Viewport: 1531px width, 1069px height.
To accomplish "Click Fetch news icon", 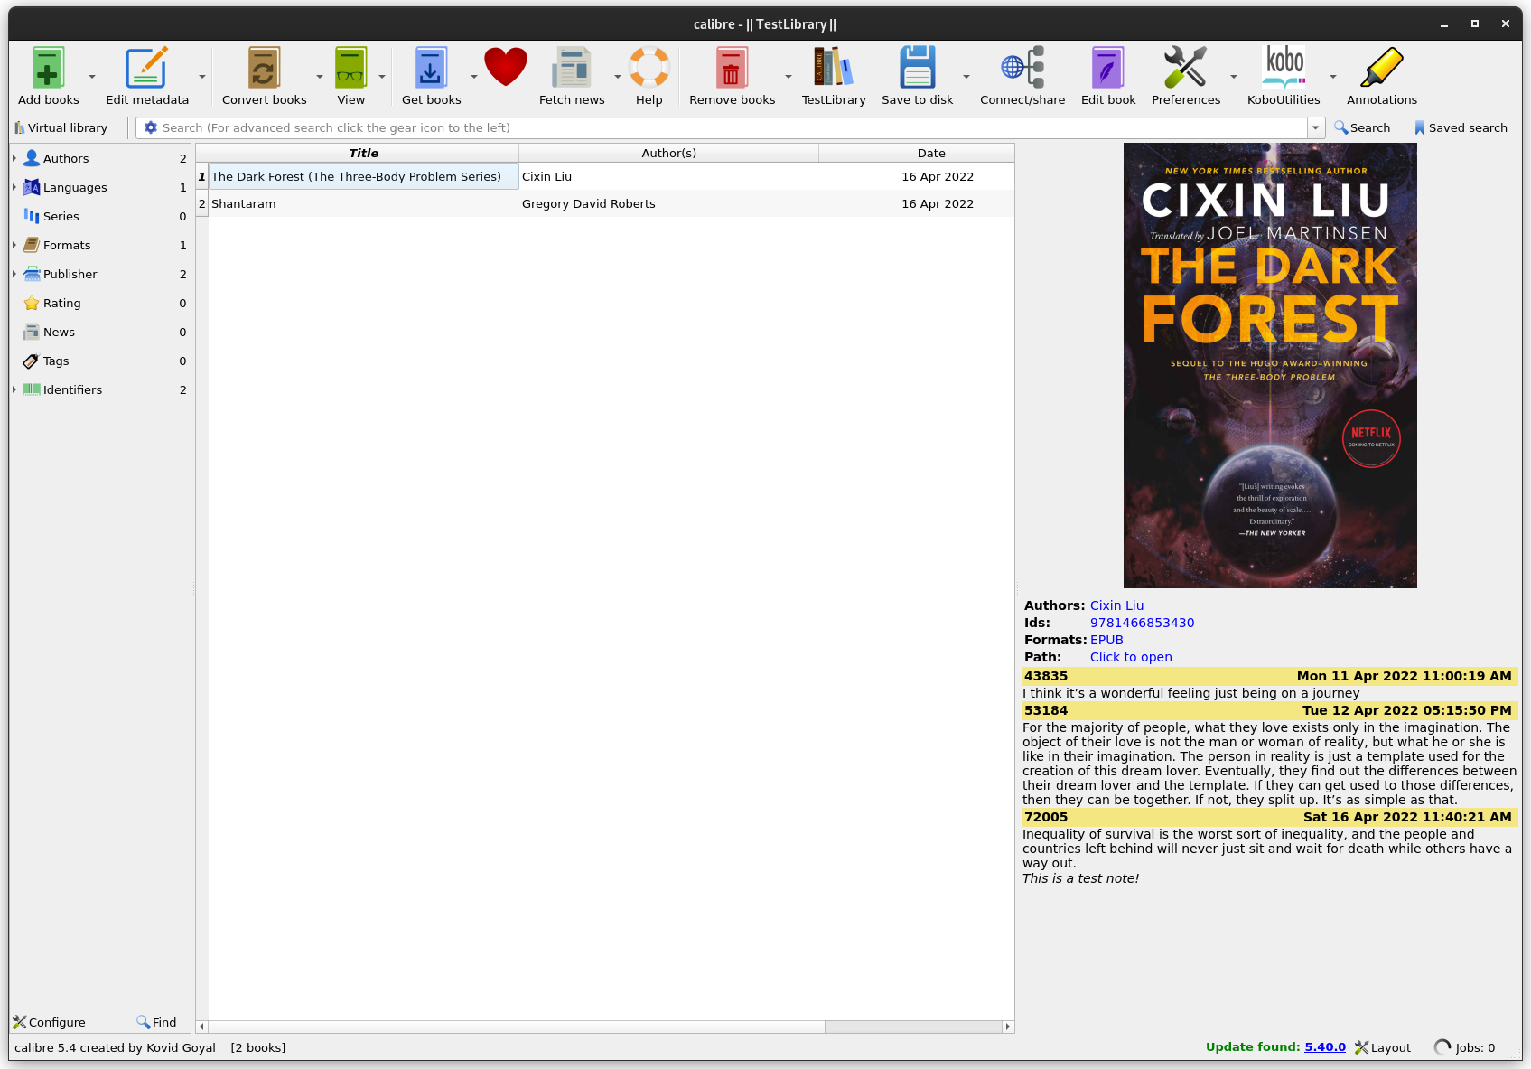I will pyautogui.click(x=572, y=68).
